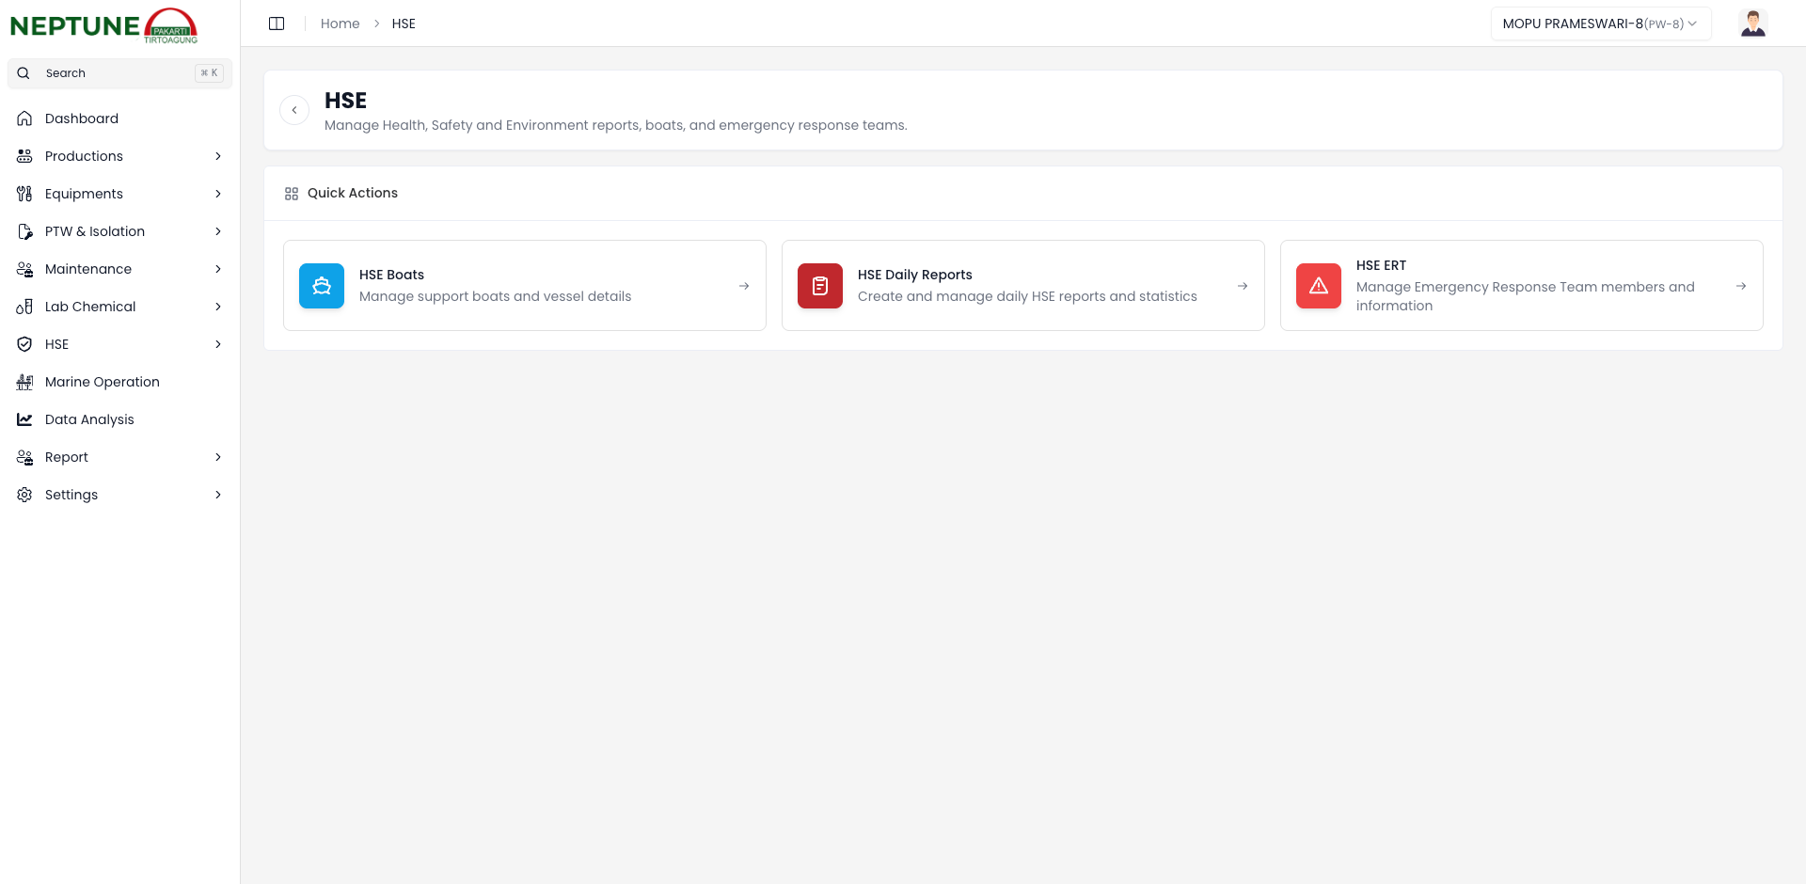
Task: Click the Dashboard home icon in sidebar
Action: pyautogui.click(x=24, y=118)
